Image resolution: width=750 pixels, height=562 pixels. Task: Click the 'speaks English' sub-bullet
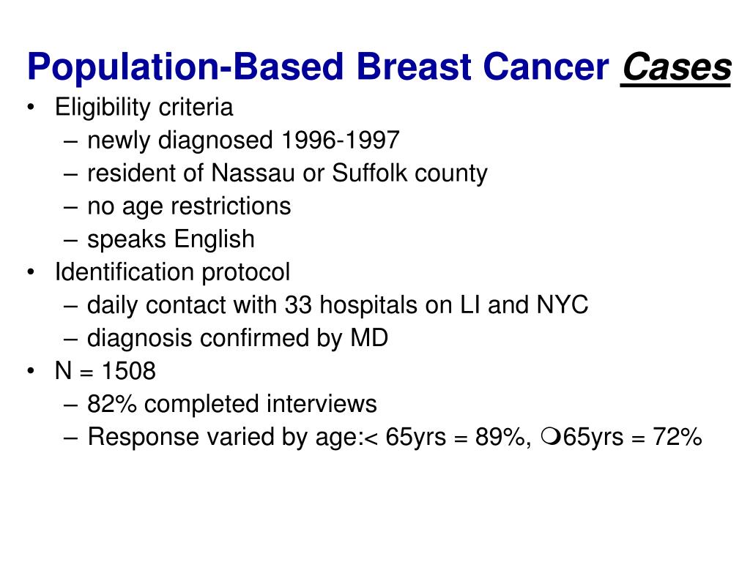[171, 239]
